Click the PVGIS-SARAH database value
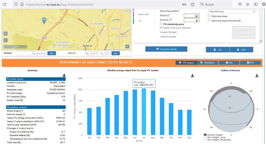This screenshot has width=266, height=144. (x=57, y=90)
